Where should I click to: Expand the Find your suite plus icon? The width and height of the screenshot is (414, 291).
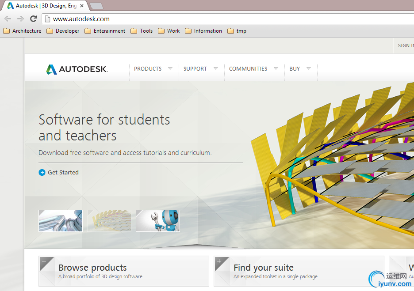pos(219,261)
